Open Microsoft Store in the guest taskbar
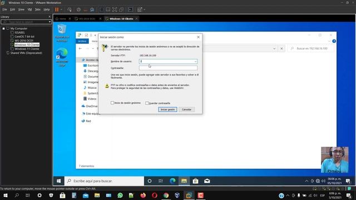The height and width of the screenshot is (200, 356). pos(195,181)
